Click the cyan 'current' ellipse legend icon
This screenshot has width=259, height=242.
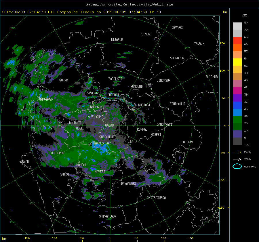click(x=237, y=166)
